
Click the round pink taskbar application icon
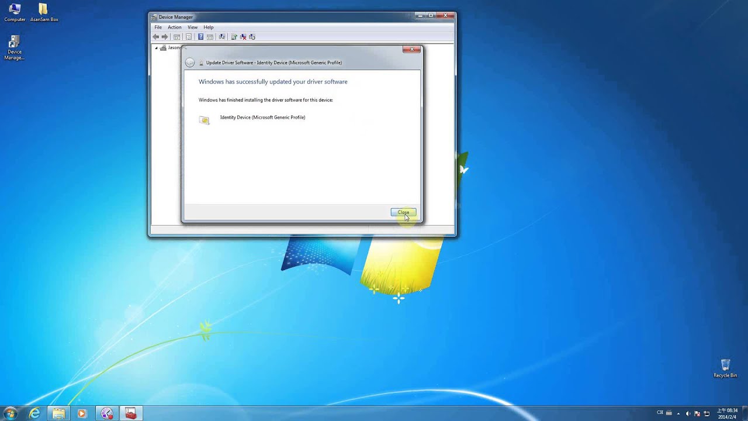click(107, 413)
